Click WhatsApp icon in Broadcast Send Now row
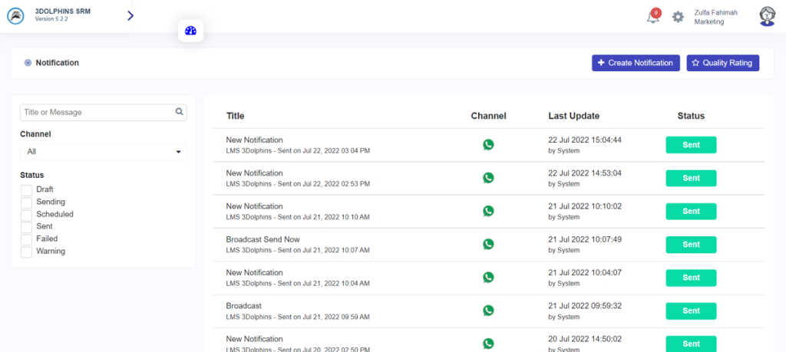 point(488,245)
